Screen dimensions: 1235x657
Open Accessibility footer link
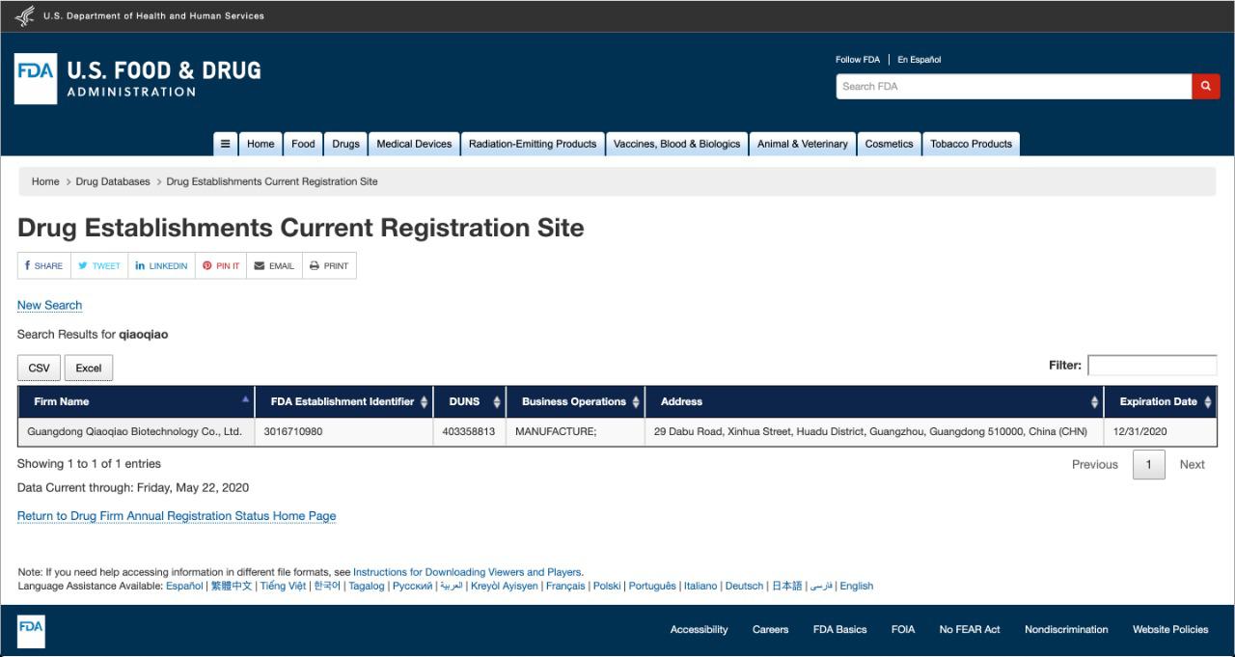[x=700, y=630]
